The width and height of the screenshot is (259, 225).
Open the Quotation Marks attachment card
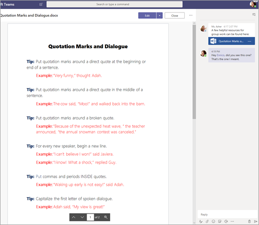[232, 41]
